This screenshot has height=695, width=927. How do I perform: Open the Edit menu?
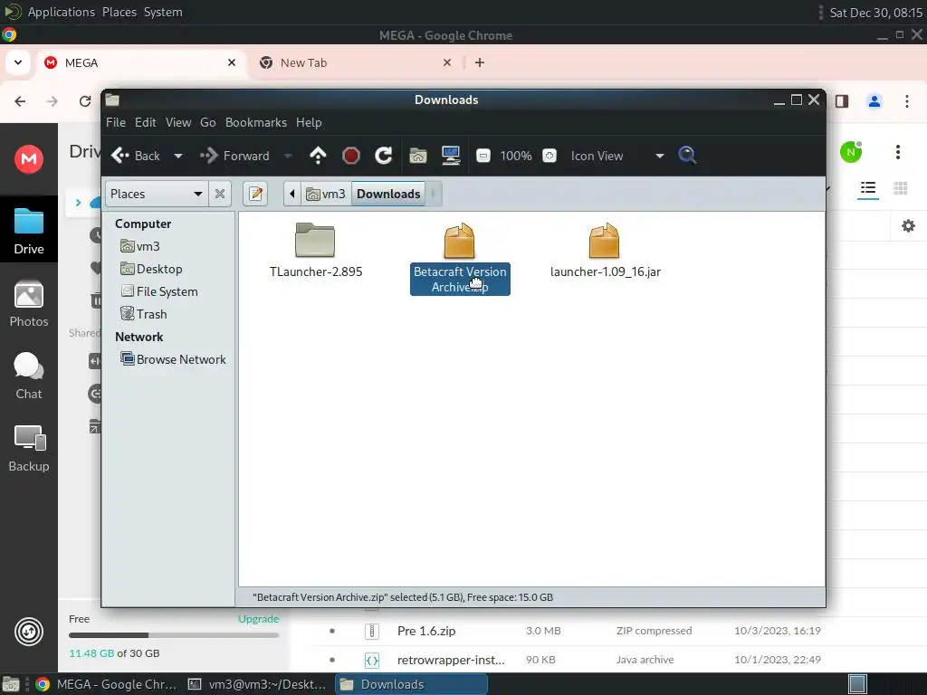146,122
